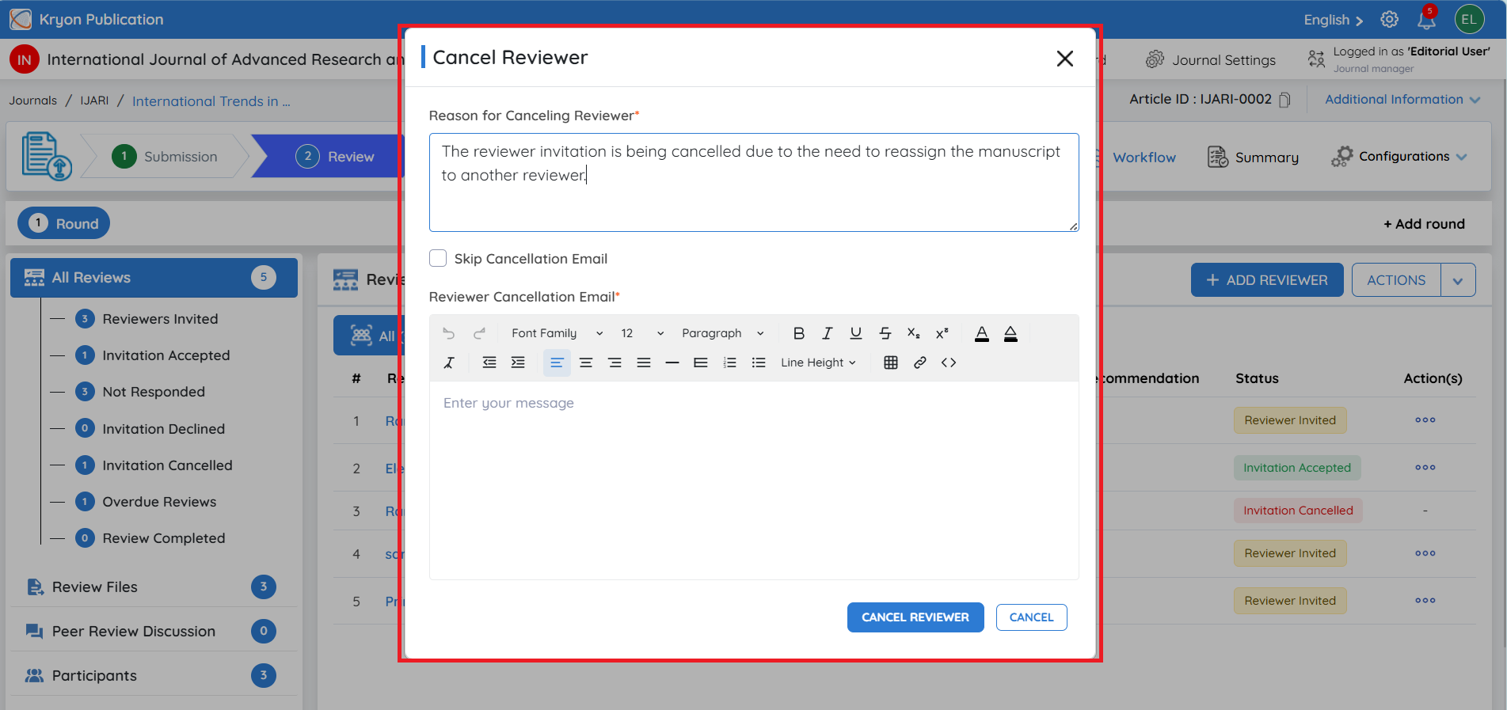Clear text formatting in the editor
The image size is (1507, 710).
coord(449,363)
